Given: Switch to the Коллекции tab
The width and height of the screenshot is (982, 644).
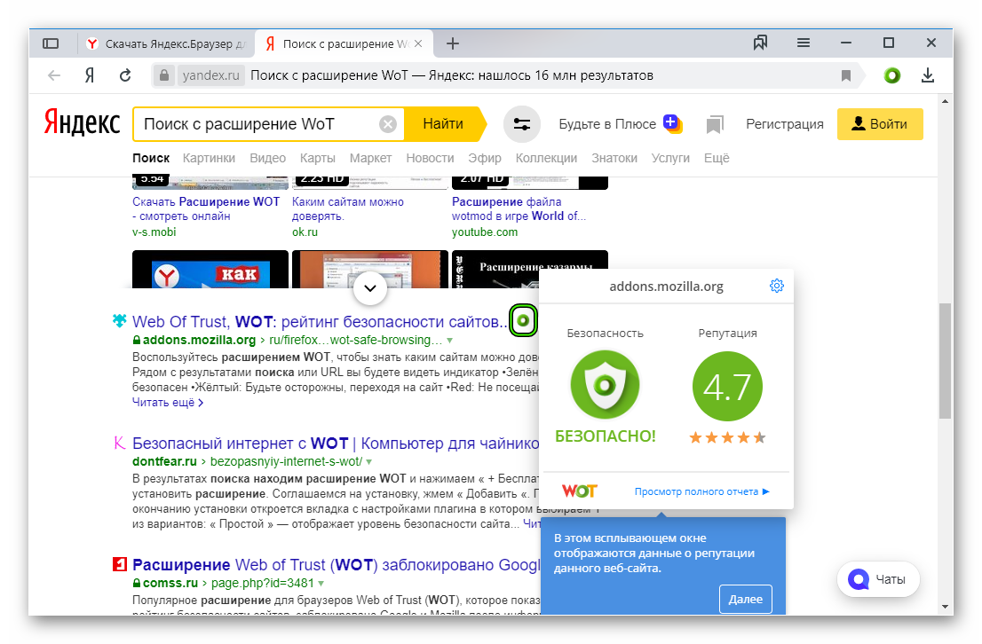Looking at the screenshot, I should (x=546, y=159).
